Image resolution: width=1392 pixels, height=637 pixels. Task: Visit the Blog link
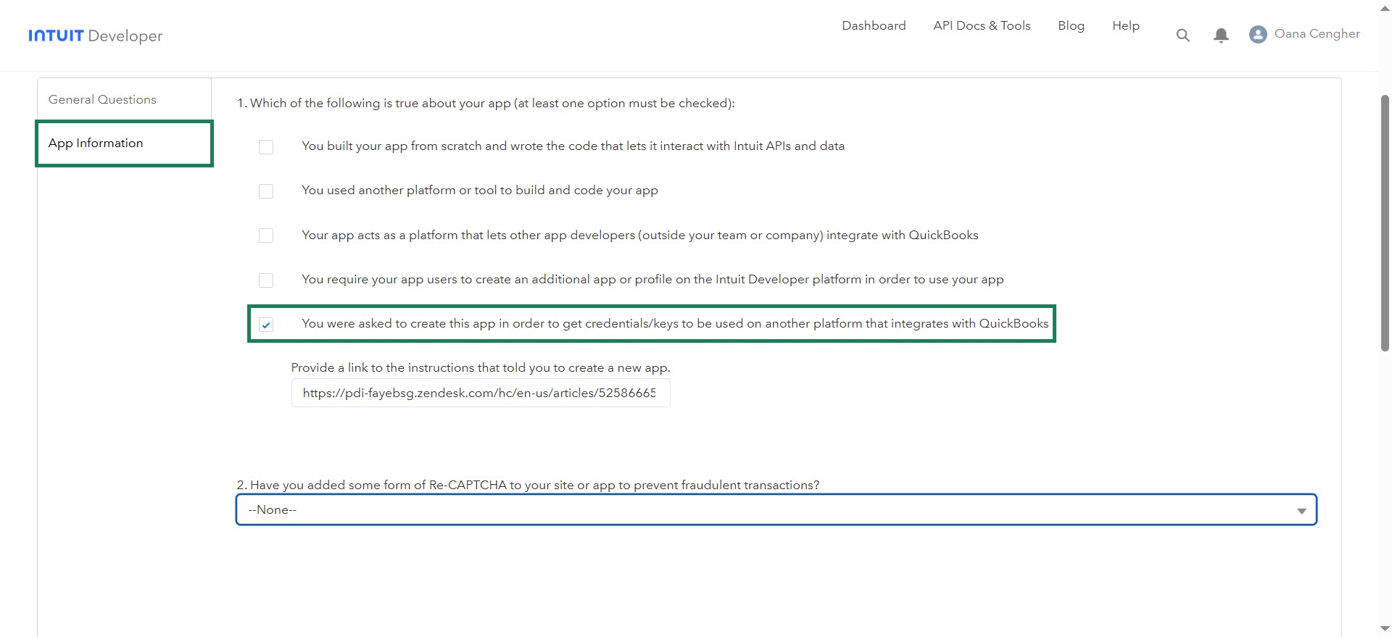(x=1071, y=25)
